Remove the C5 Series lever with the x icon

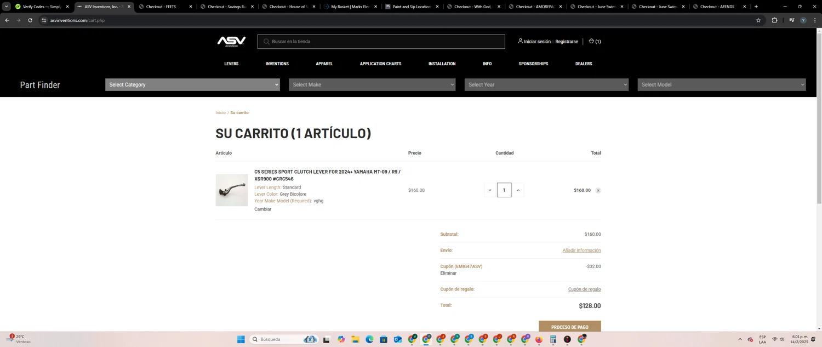(598, 191)
